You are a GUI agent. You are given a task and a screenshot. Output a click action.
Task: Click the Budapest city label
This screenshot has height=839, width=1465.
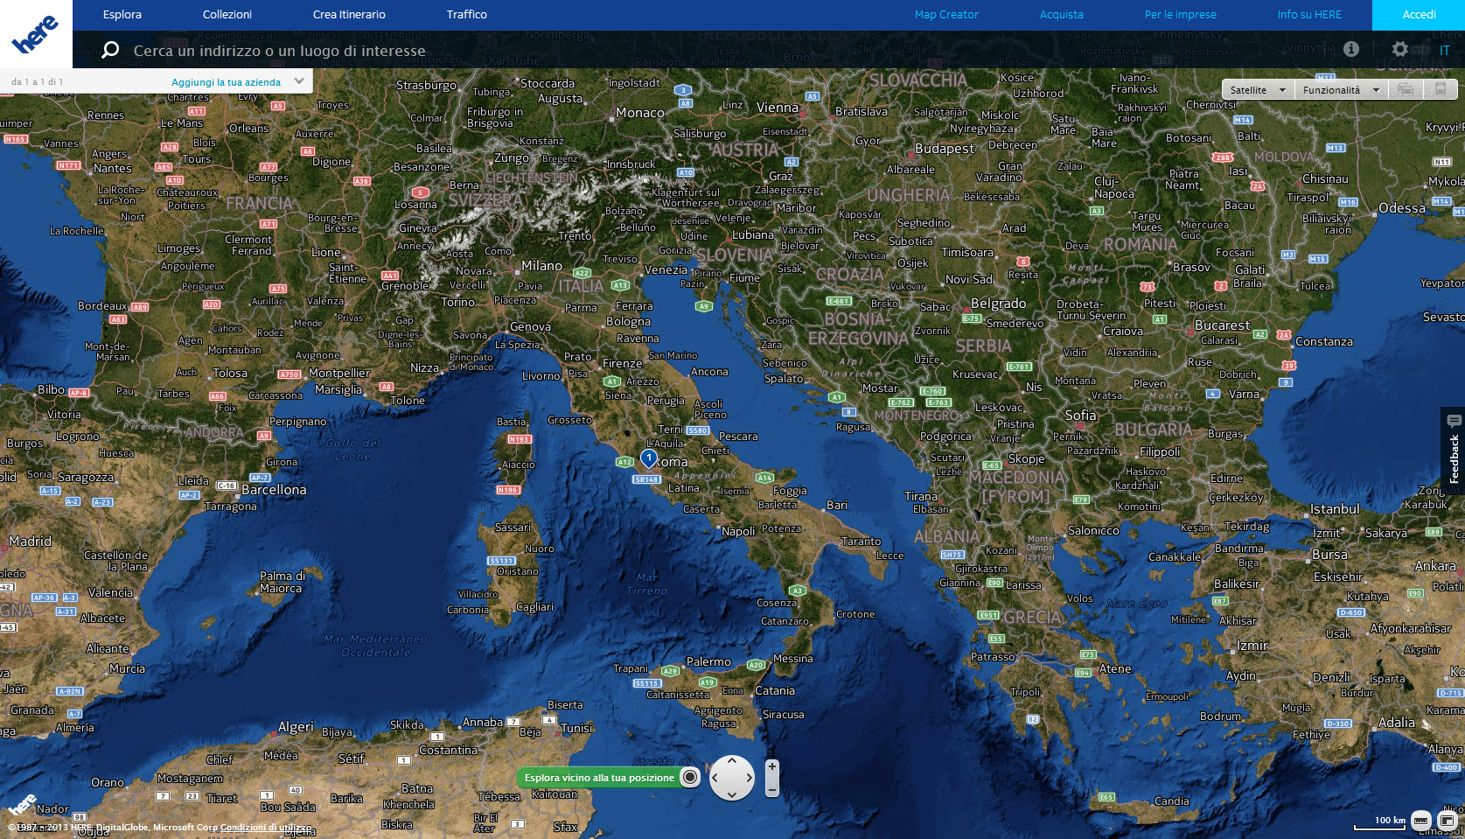point(945,149)
